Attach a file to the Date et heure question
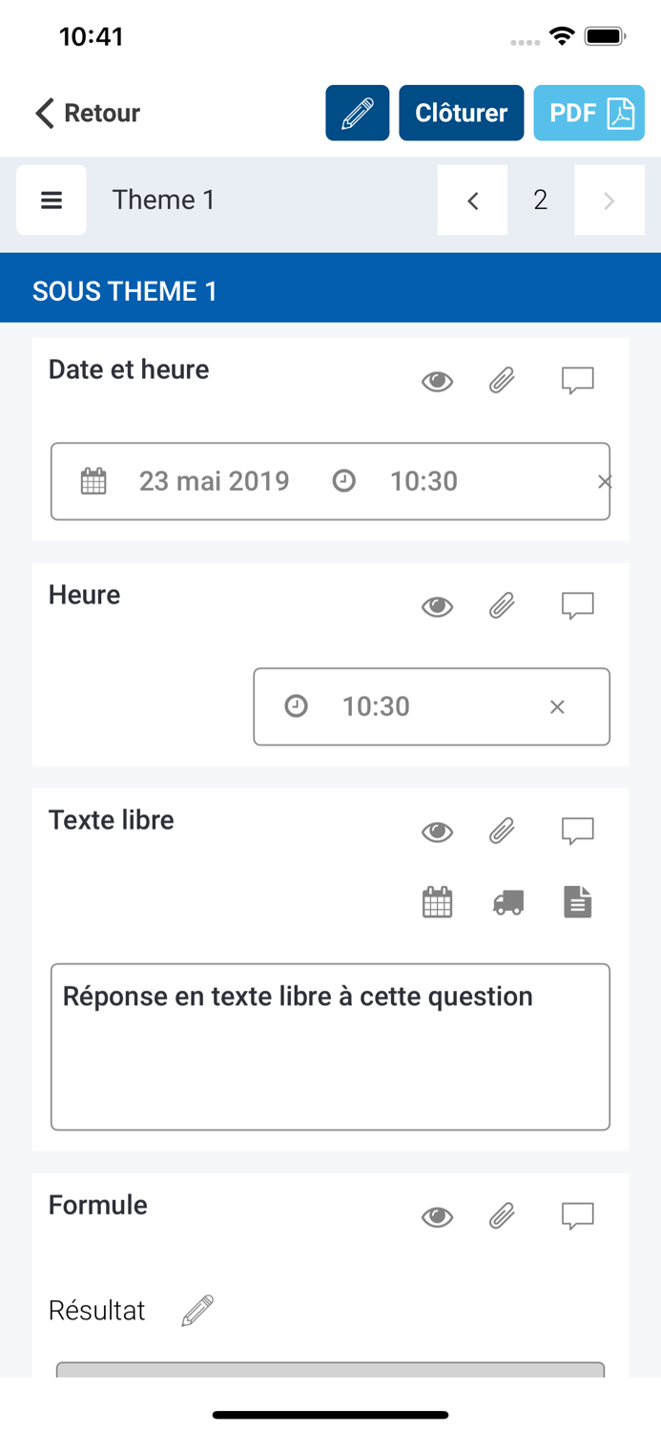This screenshot has height=1432, width=661. pyautogui.click(x=501, y=380)
